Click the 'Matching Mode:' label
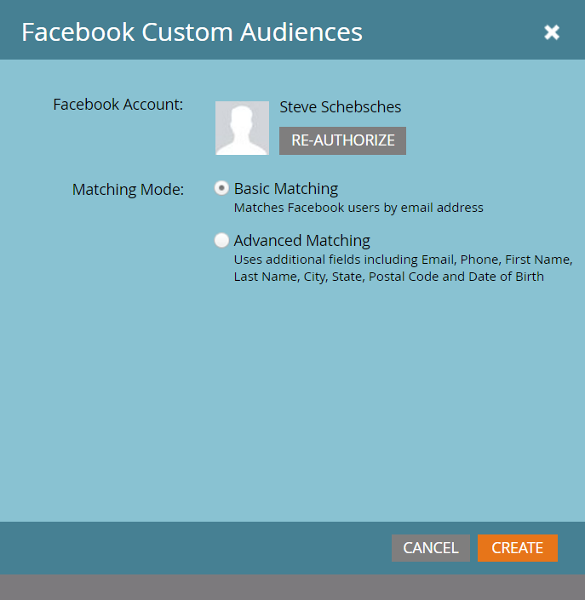The width and height of the screenshot is (585, 600). pos(129,190)
